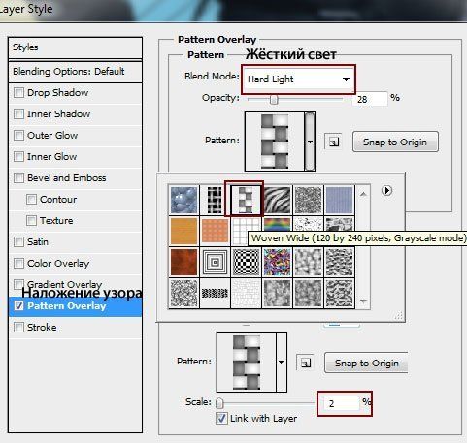Pick the white square grid pattern swatch

(242, 231)
